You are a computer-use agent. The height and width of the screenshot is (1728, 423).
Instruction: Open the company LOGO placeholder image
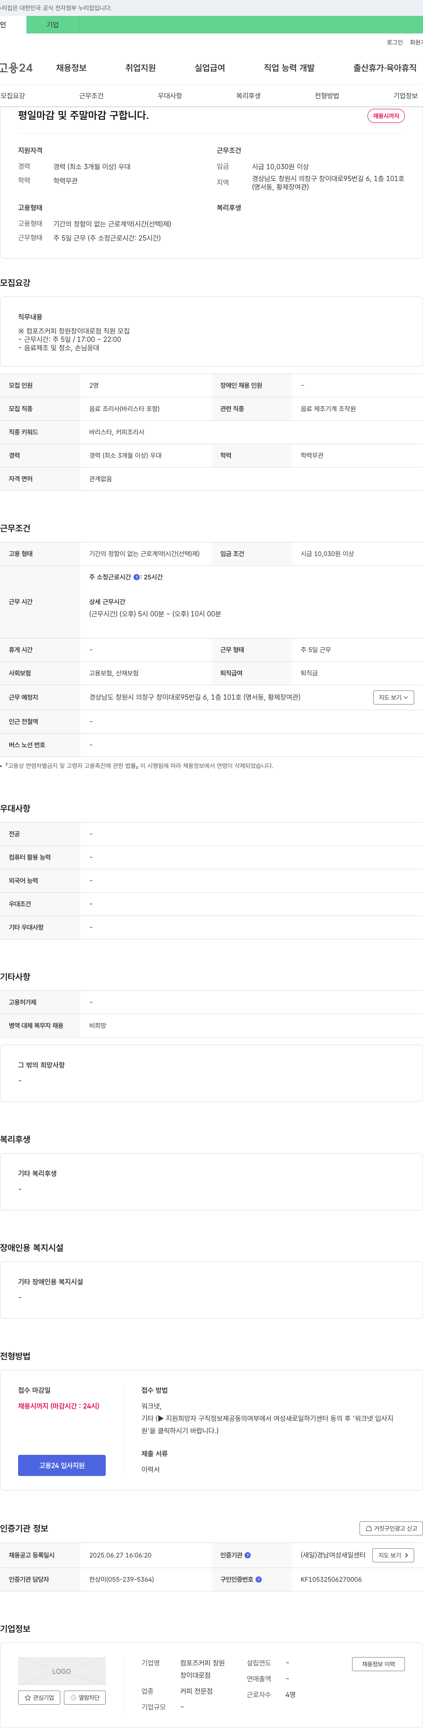62,1671
